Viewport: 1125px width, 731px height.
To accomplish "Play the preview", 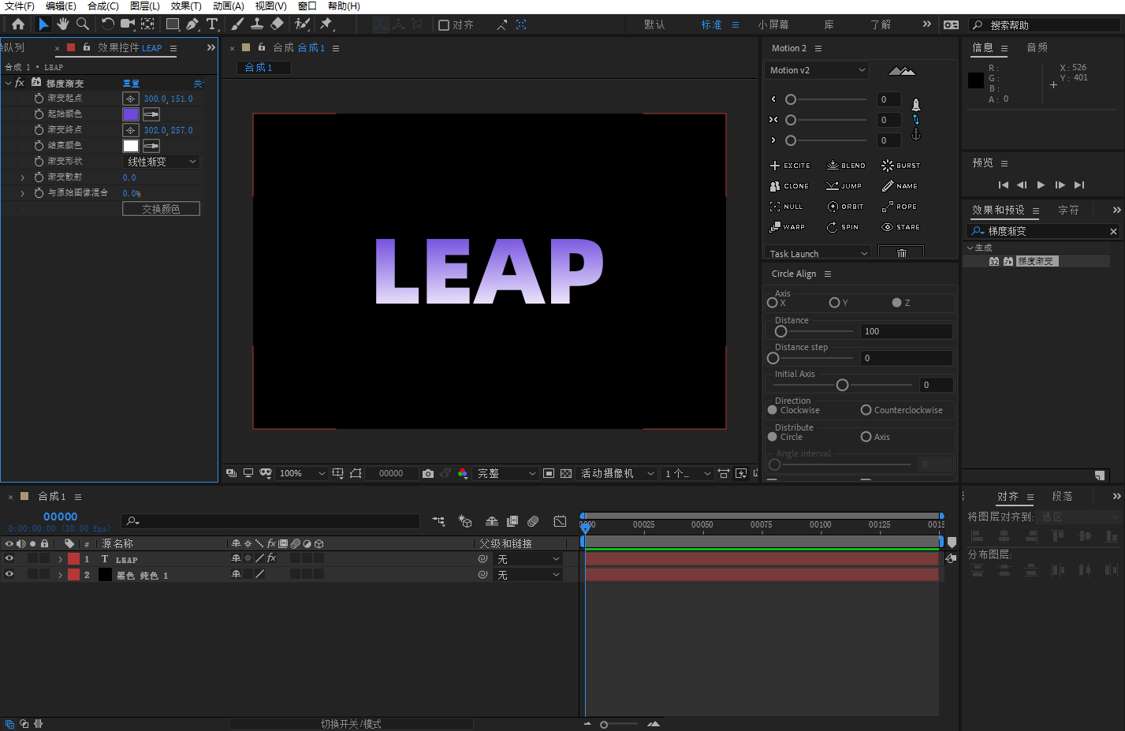I will tap(1041, 185).
